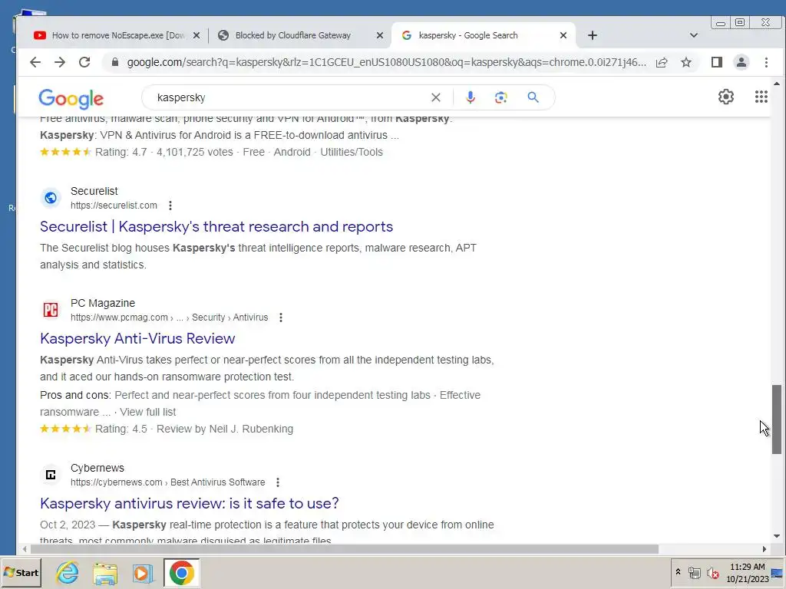The width and height of the screenshot is (786, 589).
Task: Reload the current page
Action: tap(84, 62)
